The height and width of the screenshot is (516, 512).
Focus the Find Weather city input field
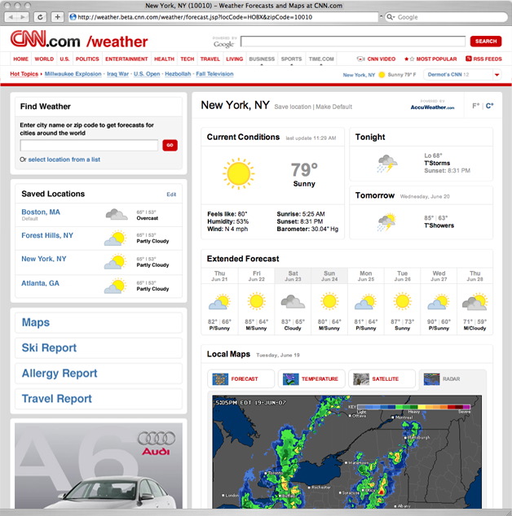(90, 145)
